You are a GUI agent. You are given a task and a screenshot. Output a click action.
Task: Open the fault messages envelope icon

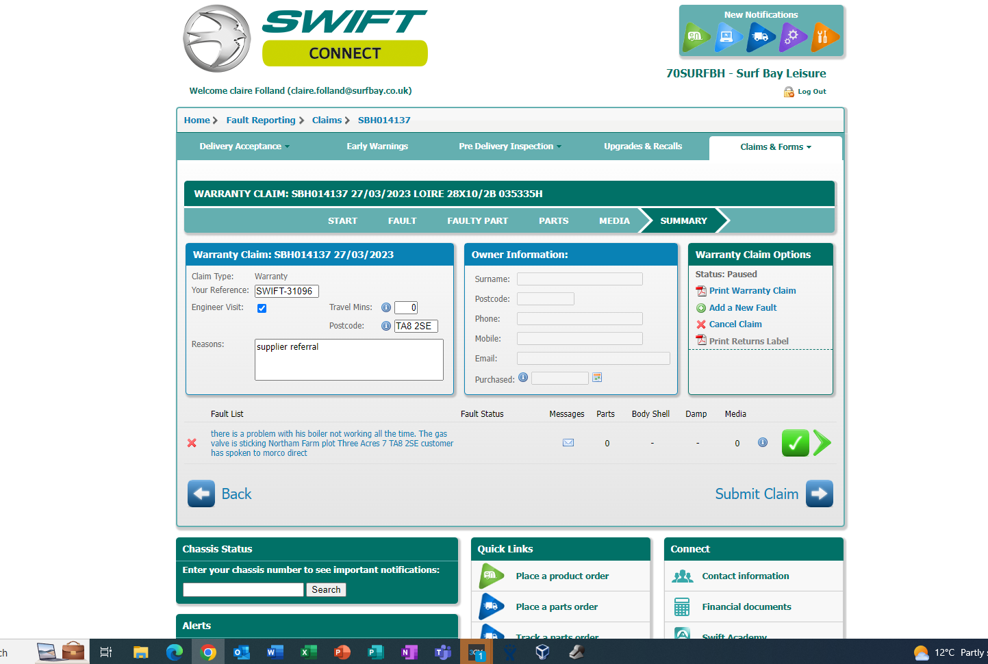pyautogui.click(x=568, y=443)
